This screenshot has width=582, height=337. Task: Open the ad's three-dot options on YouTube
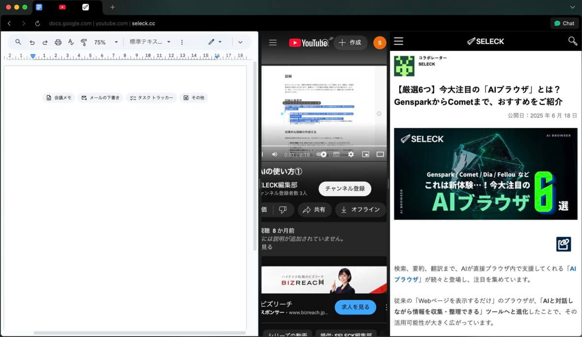(x=387, y=307)
